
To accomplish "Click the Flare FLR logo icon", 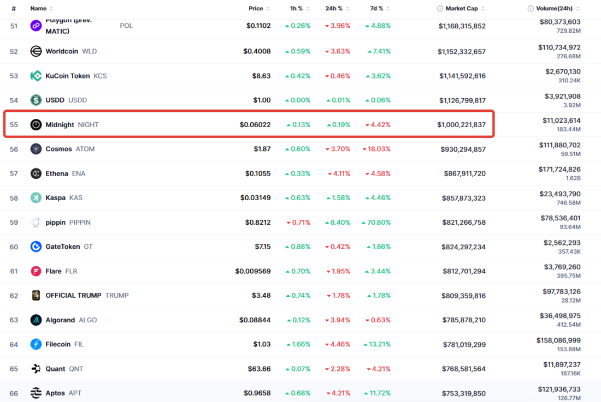I will tap(36, 271).
